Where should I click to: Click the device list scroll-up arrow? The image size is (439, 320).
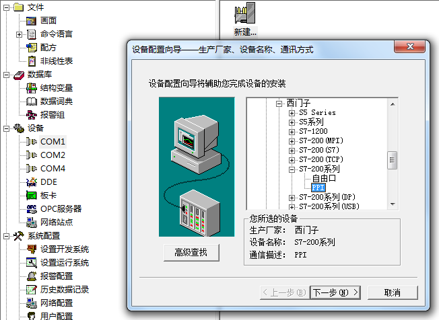click(x=393, y=104)
